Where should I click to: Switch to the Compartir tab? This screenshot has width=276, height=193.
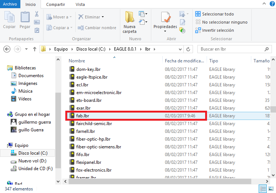[55, 4]
